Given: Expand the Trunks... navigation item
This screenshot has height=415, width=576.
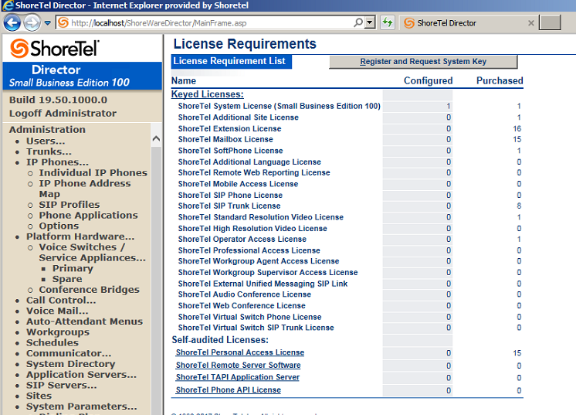Looking at the screenshot, I should pyautogui.click(x=49, y=151).
